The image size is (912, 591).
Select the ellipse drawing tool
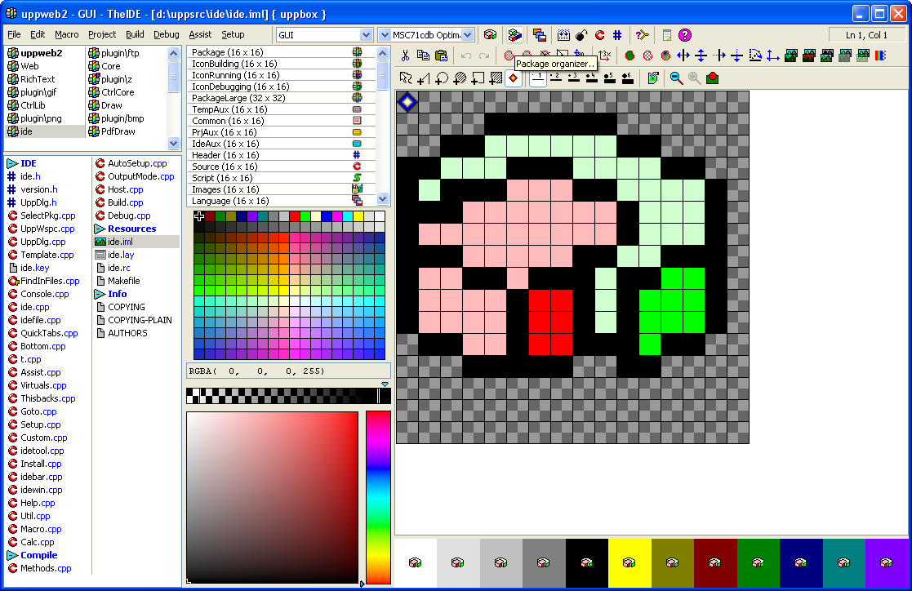tap(441, 78)
